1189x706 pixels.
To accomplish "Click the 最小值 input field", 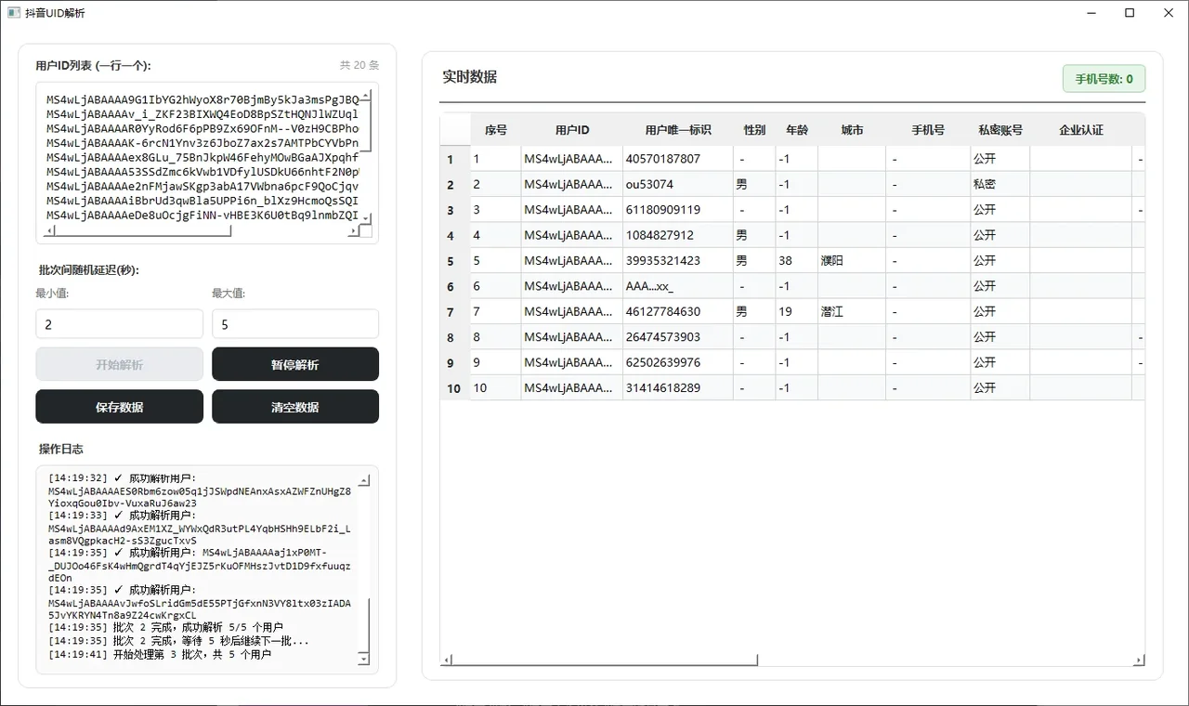I will [x=119, y=324].
